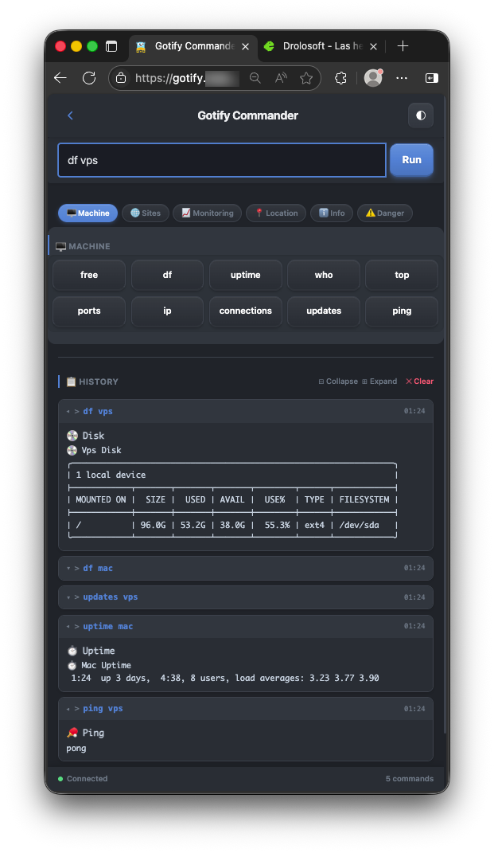
Task: Click the 'df mac' command text in history
Action: pyautogui.click(x=98, y=568)
